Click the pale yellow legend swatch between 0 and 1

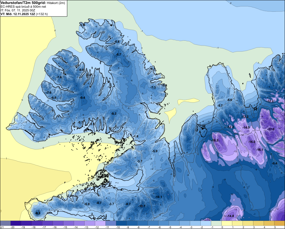pyautogui.click(x=227, y=223)
